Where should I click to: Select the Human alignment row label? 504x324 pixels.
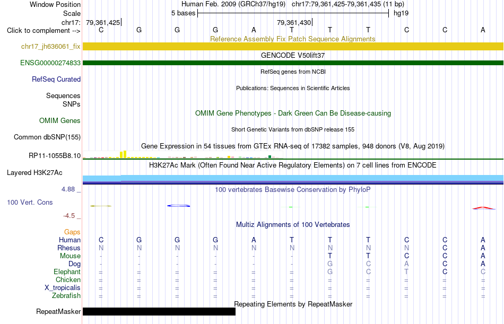(x=69, y=240)
